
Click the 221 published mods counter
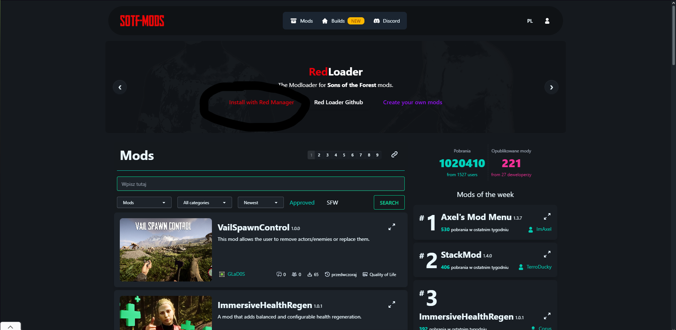[x=511, y=163]
